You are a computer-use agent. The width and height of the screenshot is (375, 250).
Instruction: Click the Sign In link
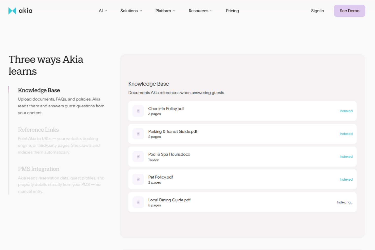(x=317, y=11)
